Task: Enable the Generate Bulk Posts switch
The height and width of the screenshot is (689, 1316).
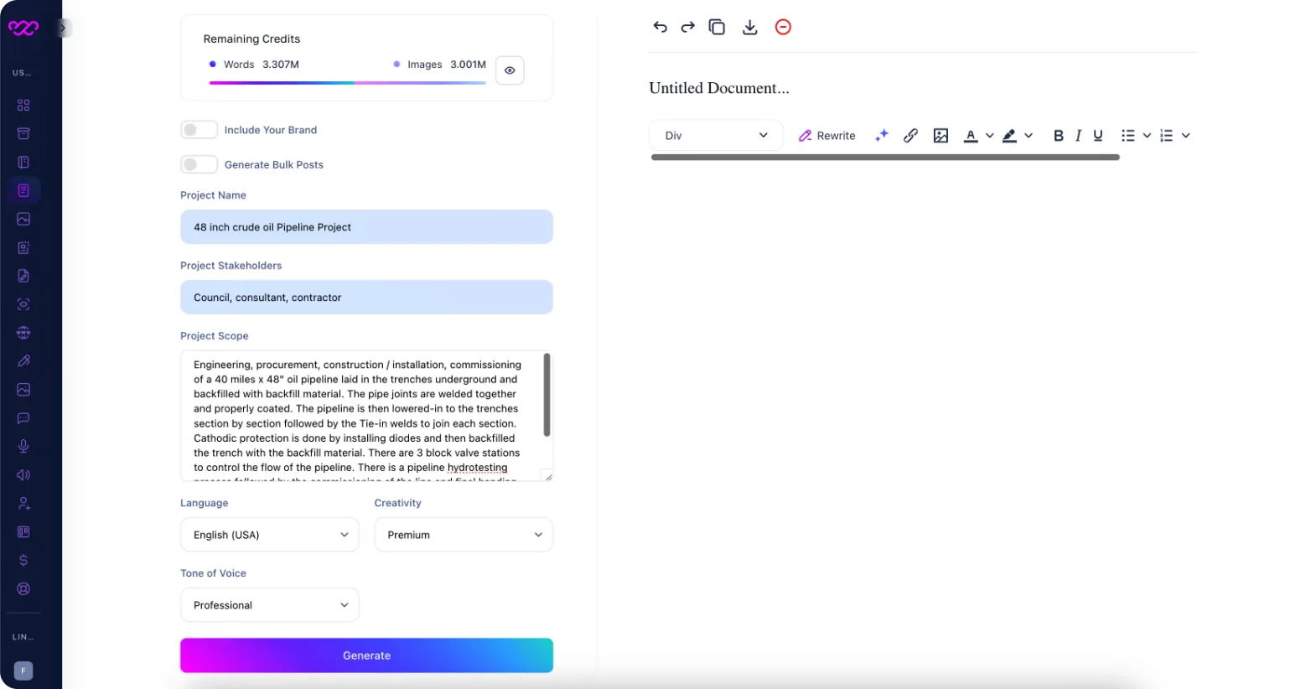Action: pyautogui.click(x=199, y=164)
